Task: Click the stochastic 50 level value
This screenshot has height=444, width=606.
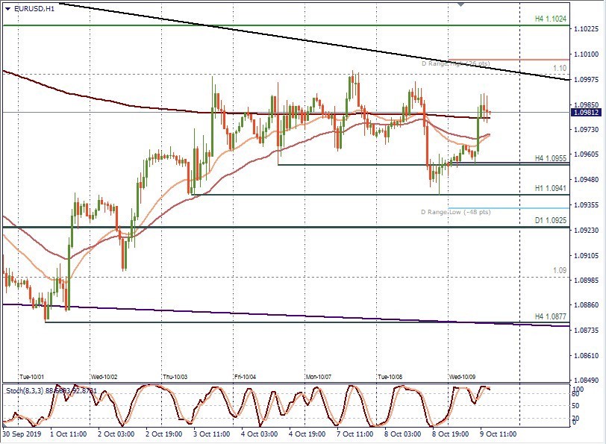Action: point(575,406)
